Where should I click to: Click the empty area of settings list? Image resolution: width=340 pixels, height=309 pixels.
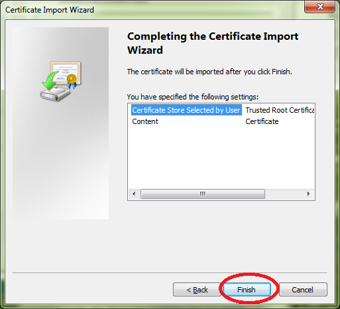click(221, 157)
